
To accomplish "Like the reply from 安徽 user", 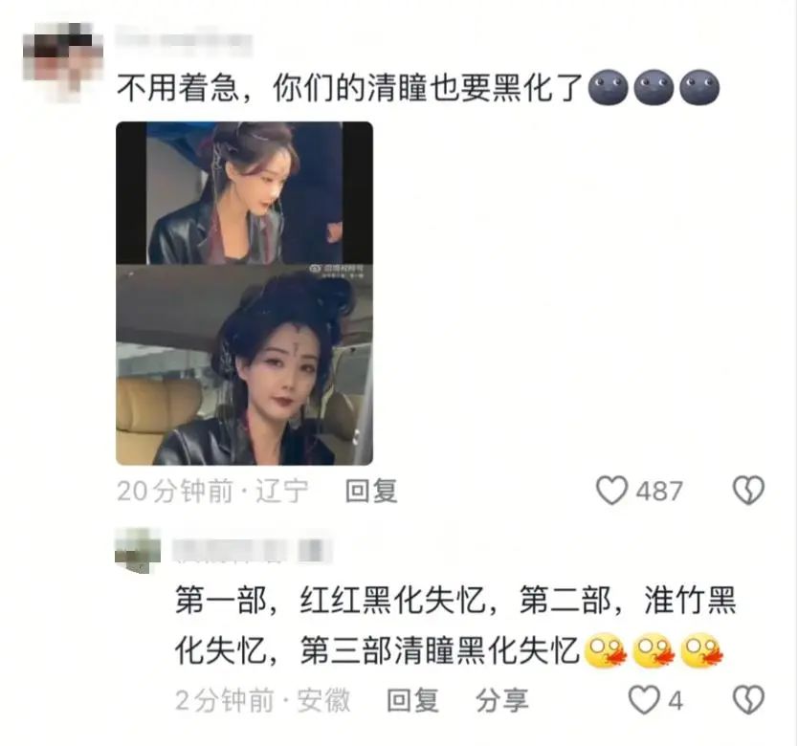I will [x=644, y=700].
